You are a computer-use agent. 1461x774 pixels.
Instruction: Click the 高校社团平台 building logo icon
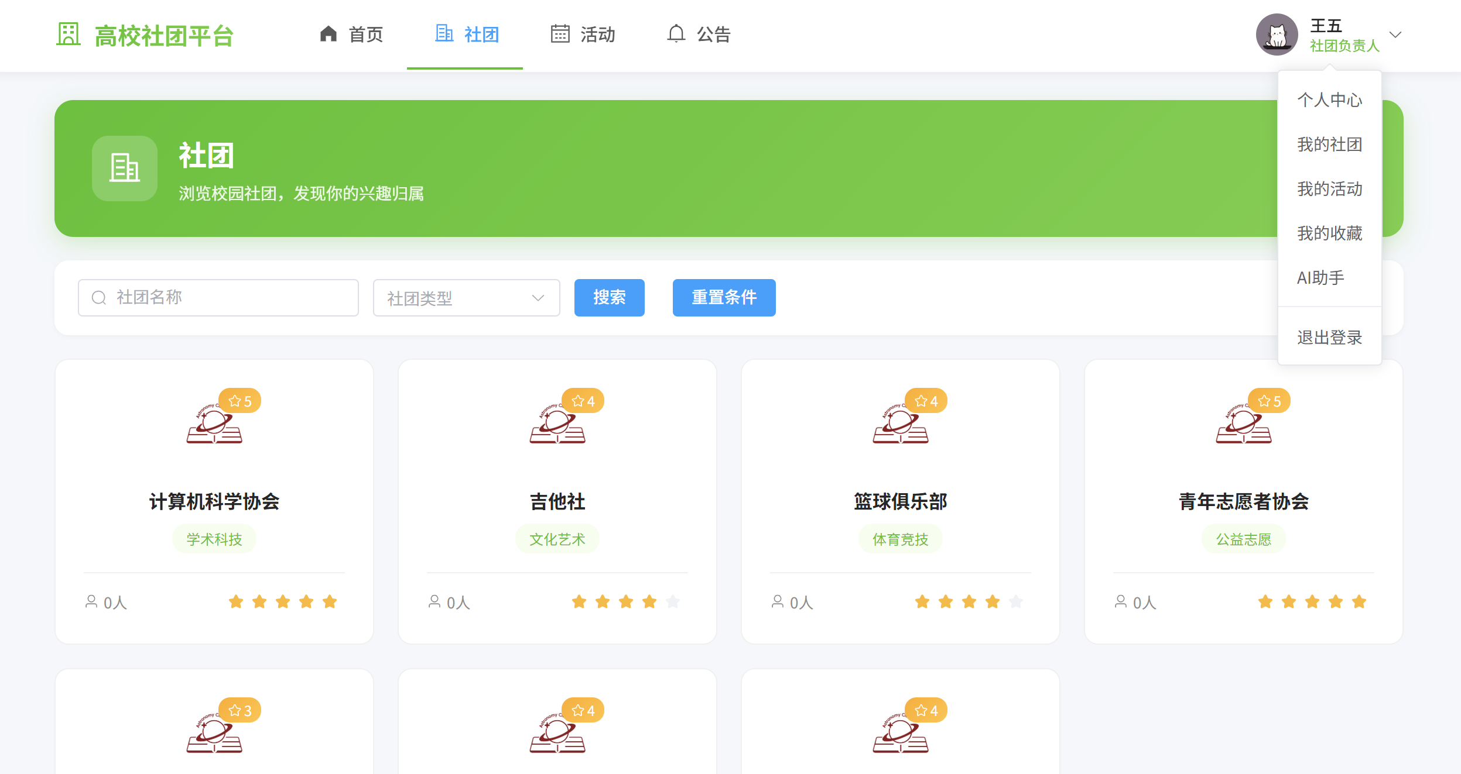68,34
